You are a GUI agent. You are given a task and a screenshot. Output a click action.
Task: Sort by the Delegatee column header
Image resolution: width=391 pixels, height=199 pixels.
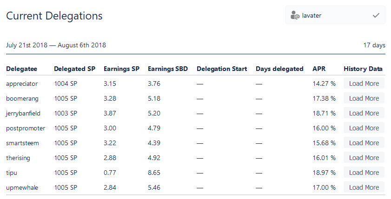21,69
